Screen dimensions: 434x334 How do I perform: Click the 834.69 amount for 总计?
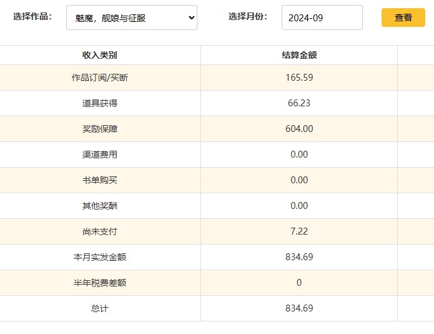[299, 308]
